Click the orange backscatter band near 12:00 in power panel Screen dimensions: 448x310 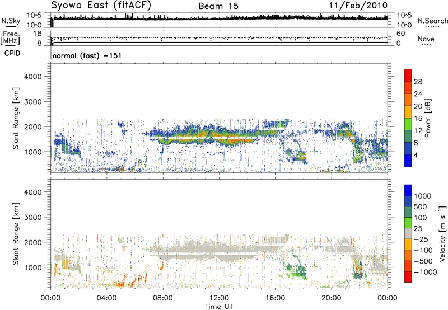[212, 134]
